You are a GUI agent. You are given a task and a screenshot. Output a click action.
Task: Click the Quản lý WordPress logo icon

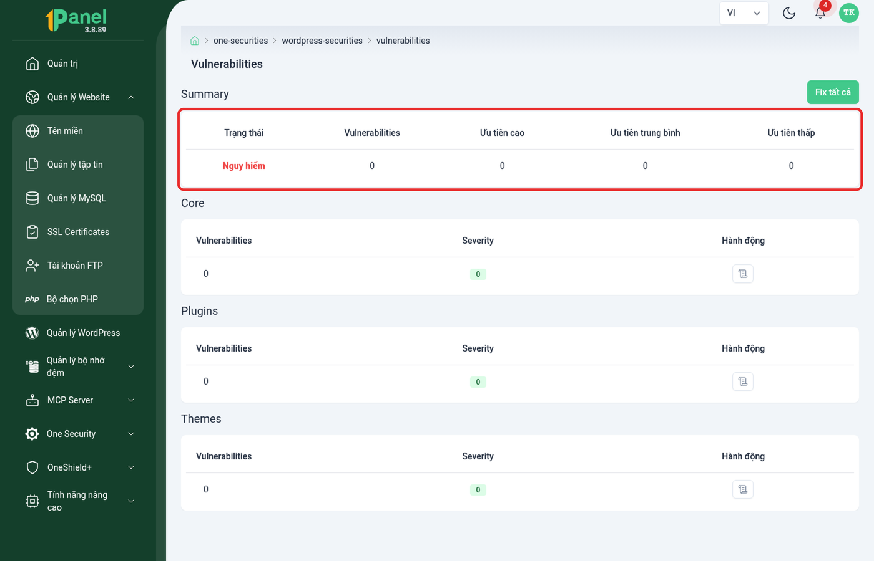(32, 333)
